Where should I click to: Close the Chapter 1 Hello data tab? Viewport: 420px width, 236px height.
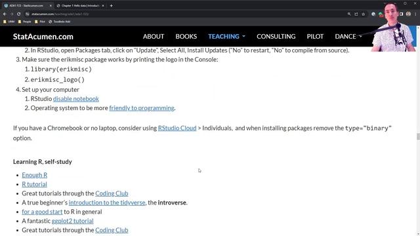click(x=103, y=5)
